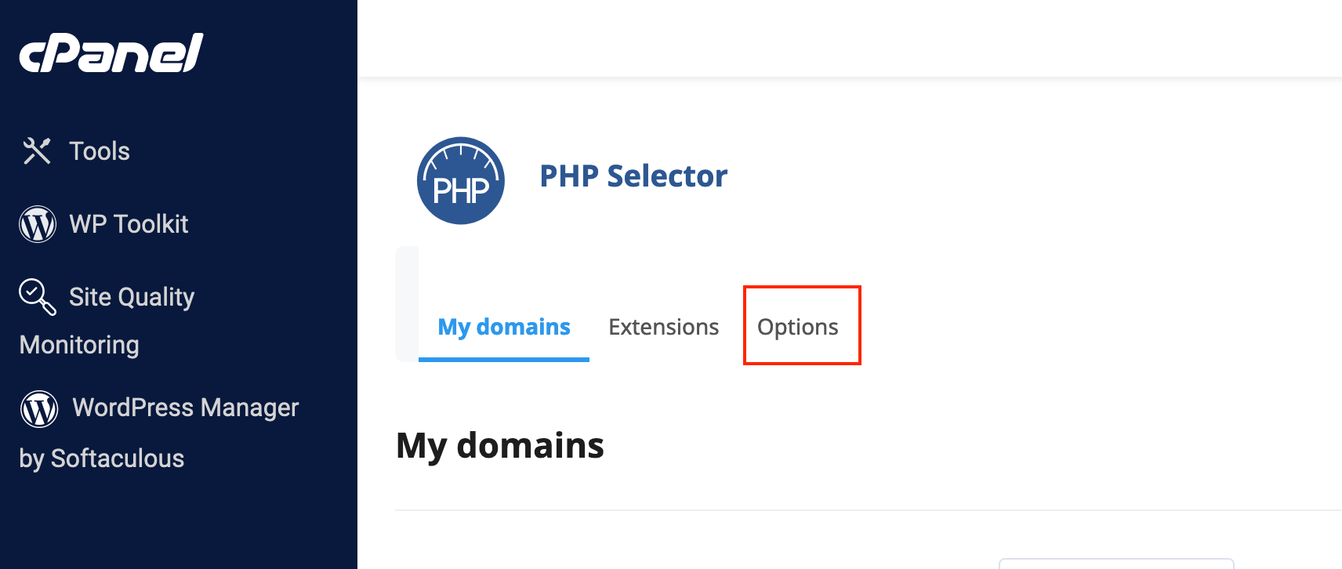Click the PHP Selector title
The height and width of the screenshot is (569, 1342).
point(633,176)
